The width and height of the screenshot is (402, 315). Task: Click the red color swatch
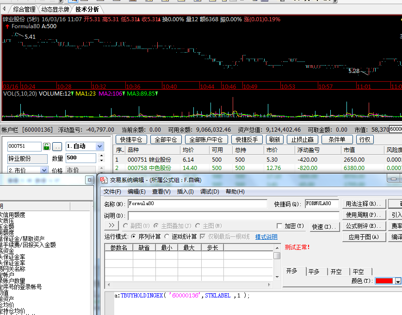[x=384, y=281]
